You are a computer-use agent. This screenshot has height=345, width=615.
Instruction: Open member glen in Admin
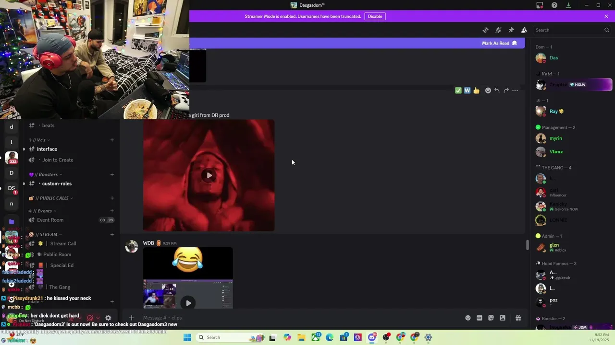[x=572, y=247]
